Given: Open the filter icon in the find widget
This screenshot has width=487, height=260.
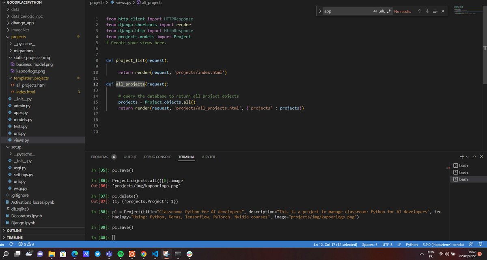Looking at the screenshot, I should tap(435, 11).
